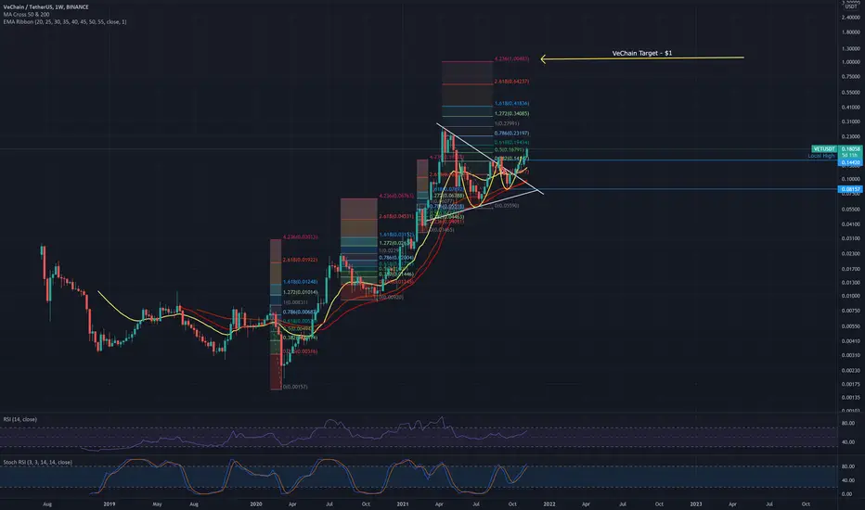The height and width of the screenshot is (510, 865).
Task: Click the 0.18058 current price label
Action: (x=851, y=149)
